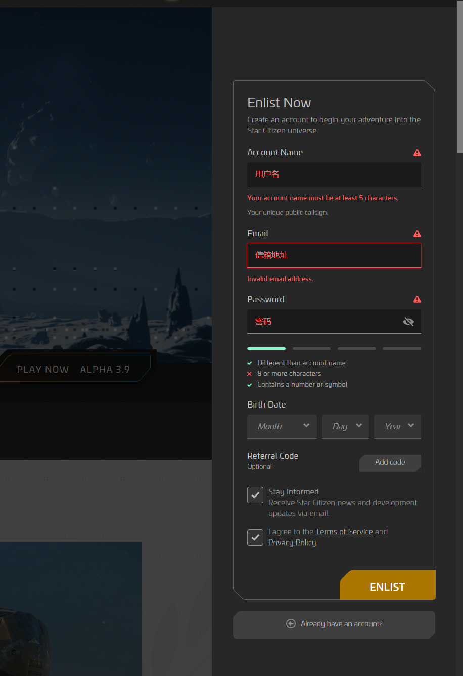Click the Account Name warning icon

coord(417,153)
